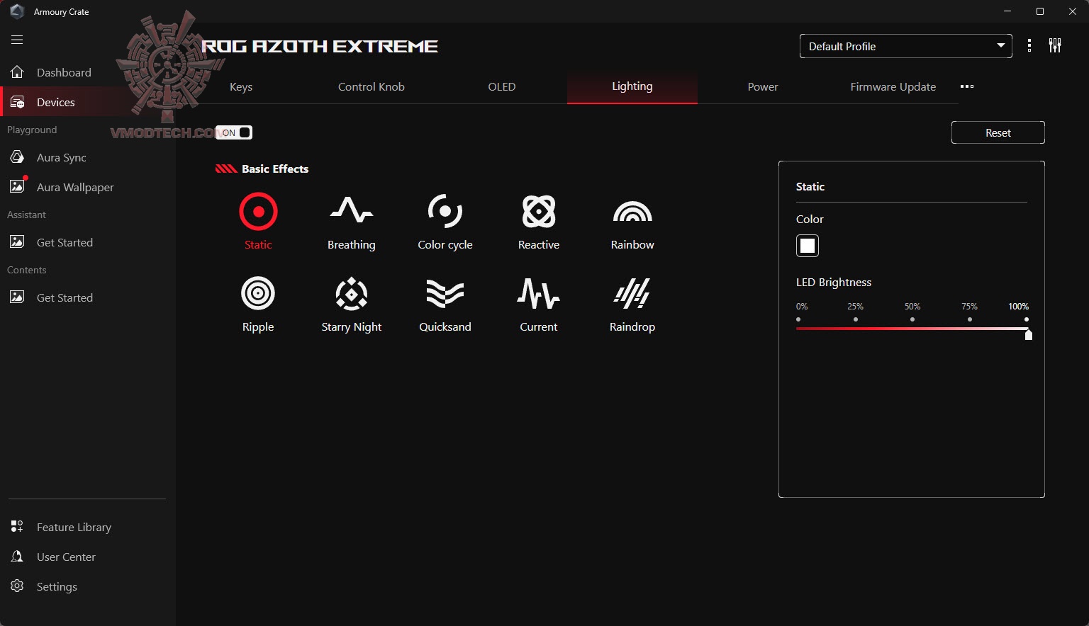
Task: Switch to the Control Knob tab
Action: 372,86
